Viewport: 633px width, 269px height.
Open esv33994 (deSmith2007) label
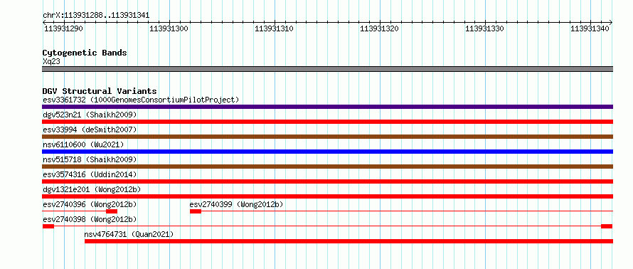click(90, 130)
